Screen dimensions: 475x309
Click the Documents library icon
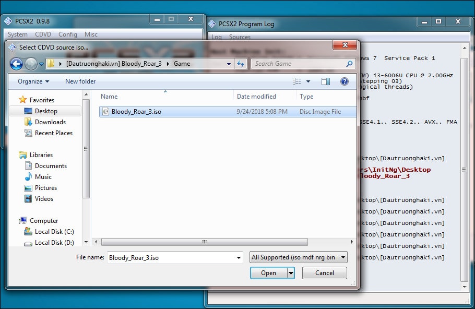[28, 165]
